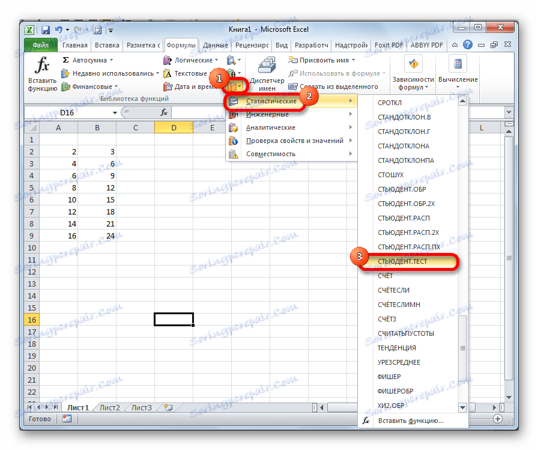Save the workbook from Quick Access toolbar
This screenshot has height=450, width=538.
coord(46,30)
